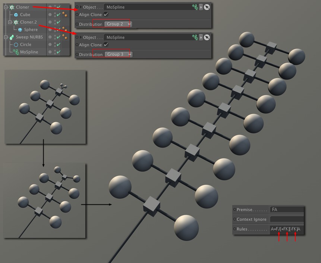The image size is (321, 263).
Task: Click the Context Ignore input field
Action: (286, 219)
